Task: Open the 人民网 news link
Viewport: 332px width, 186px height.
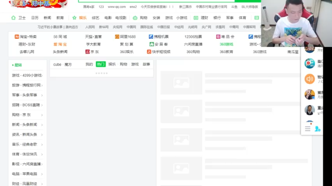Action: [x=90, y=27]
